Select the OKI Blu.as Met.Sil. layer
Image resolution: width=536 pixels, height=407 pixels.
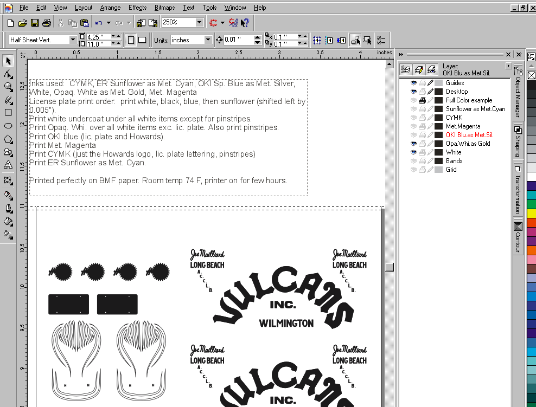point(469,135)
